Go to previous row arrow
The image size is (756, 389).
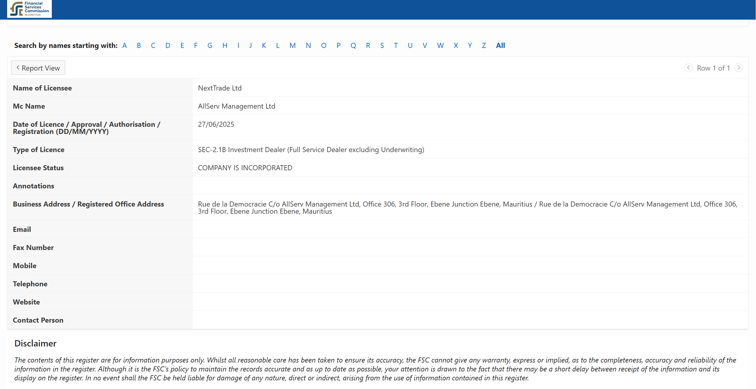pyautogui.click(x=688, y=68)
